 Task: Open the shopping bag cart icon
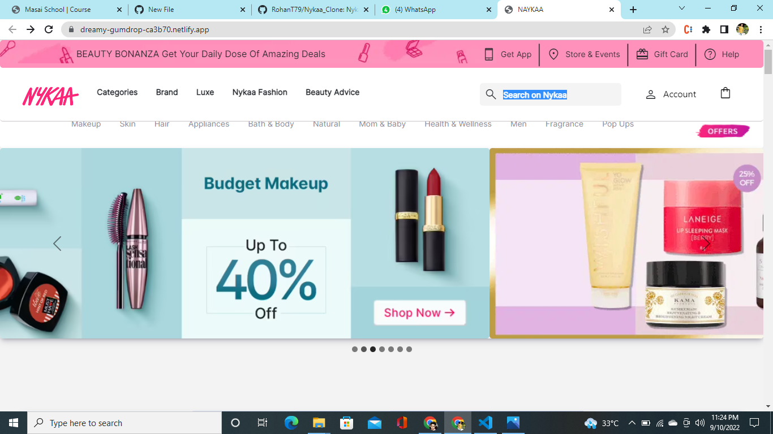click(x=725, y=93)
